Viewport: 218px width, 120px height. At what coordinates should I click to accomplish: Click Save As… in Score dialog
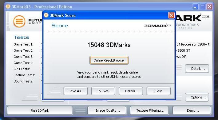coord(76,91)
